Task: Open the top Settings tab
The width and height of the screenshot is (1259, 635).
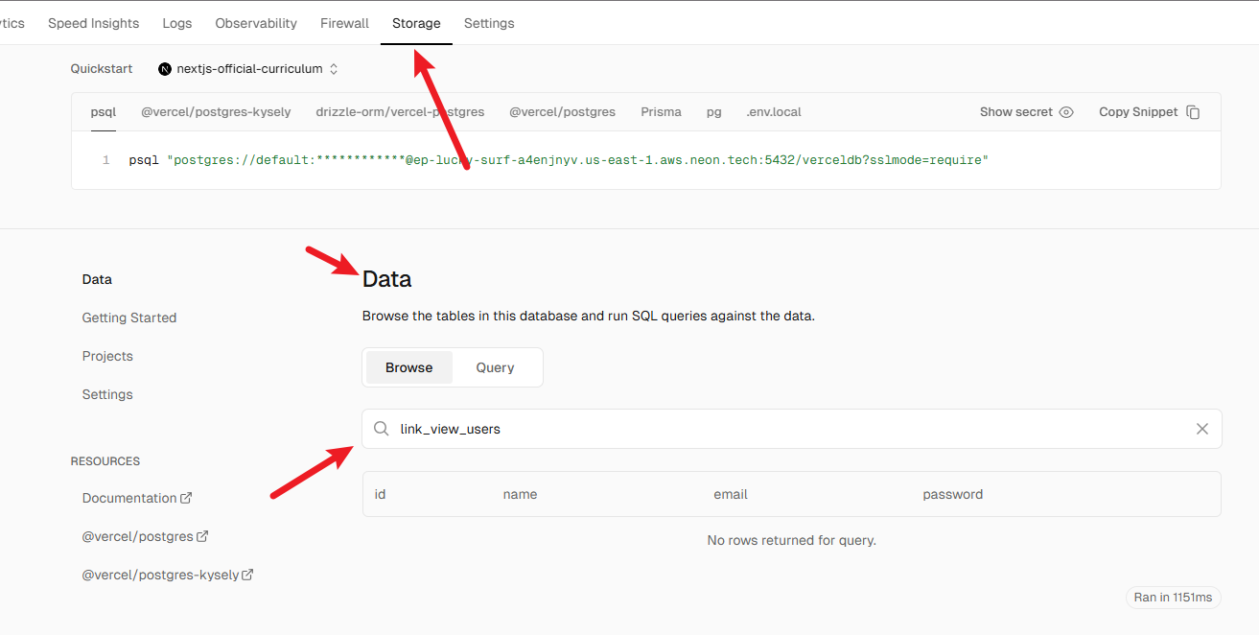Action: (x=489, y=23)
